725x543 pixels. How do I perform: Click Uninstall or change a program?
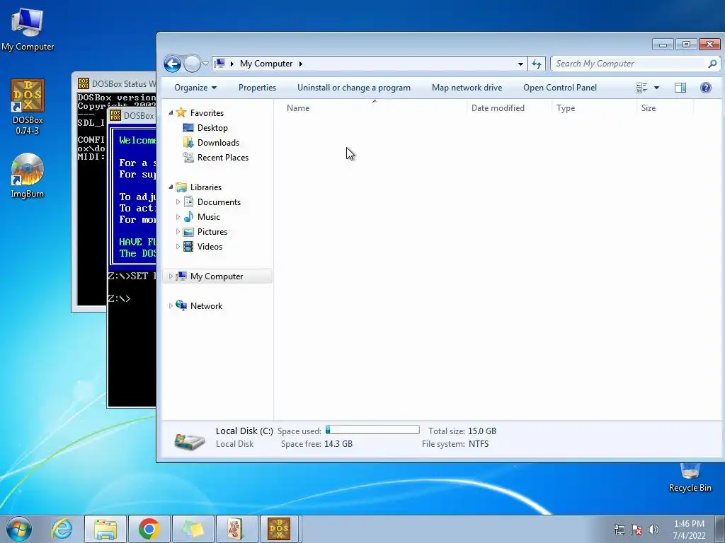coord(354,88)
